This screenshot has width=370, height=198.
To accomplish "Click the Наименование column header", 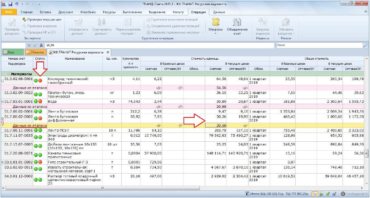I will coord(75,63).
